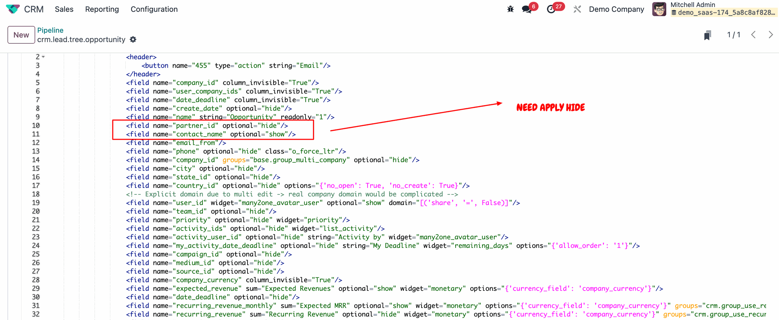Screen dimensions: 779x320
Task: Click the contact_name field line in code
Action: [x=211, y=134]
